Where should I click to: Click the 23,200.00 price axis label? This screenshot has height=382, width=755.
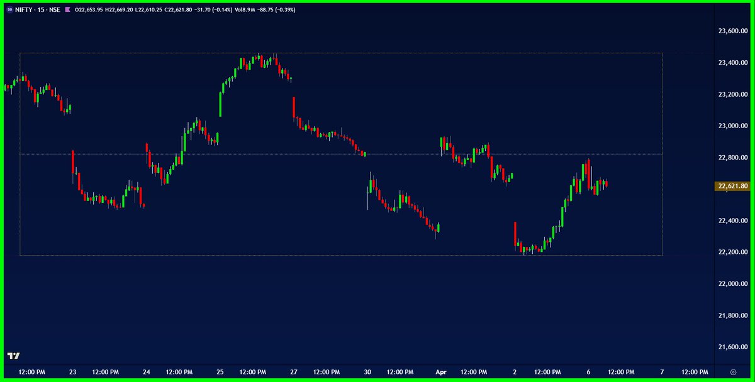pos(733,94)
